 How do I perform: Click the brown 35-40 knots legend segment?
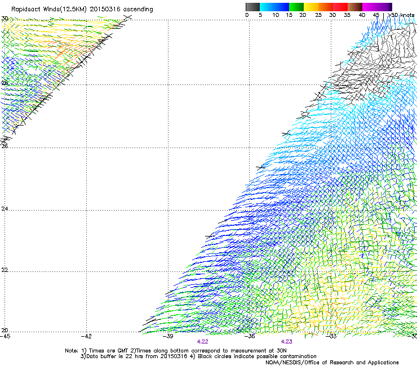(355, 7)
